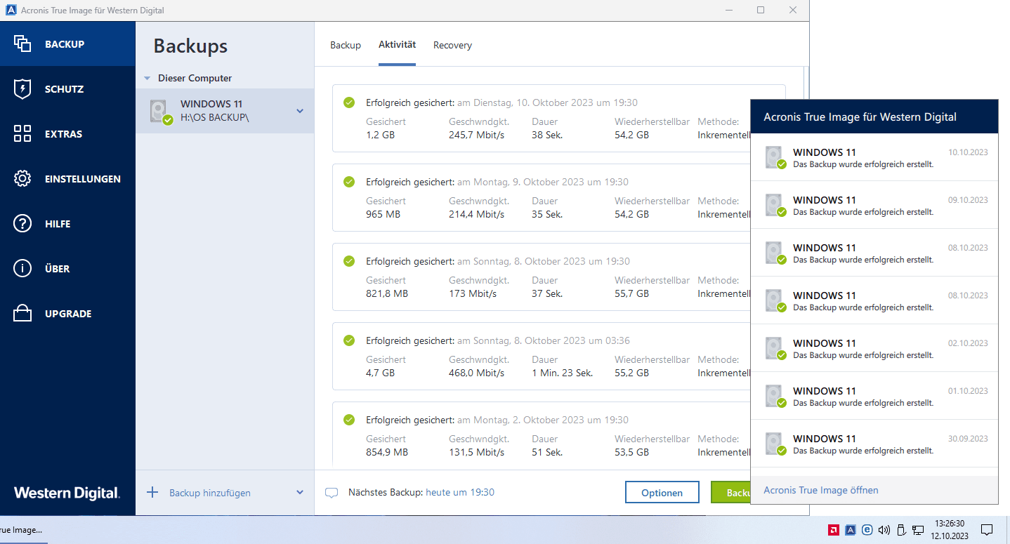The width and height of the screenshot is (1010, 544).
Task: Click the AMD tray icon in taskbar
Action: [x=834, y=530]
